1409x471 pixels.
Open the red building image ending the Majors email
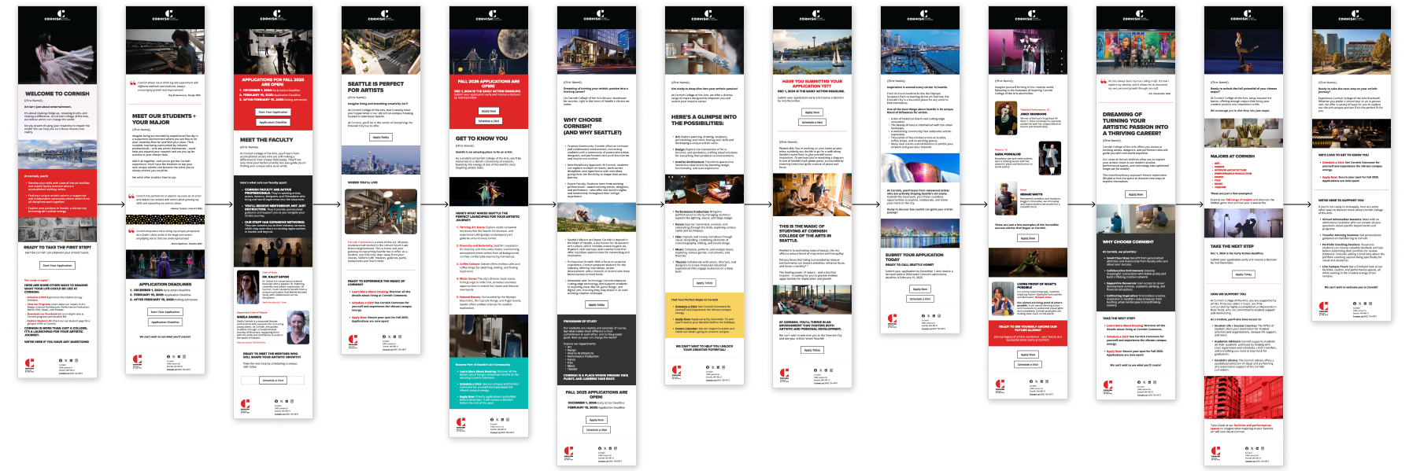[1244, 397]
